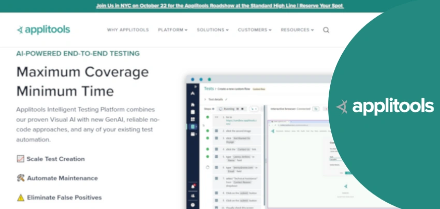Select step 4 'click the Contact Us link'

pyautogui.click(x=237, y=149)
